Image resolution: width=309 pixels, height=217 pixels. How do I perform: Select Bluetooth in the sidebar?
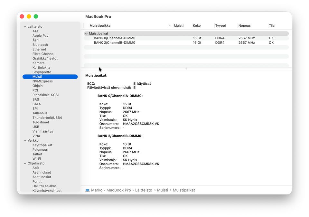click(x=40, y=45)
